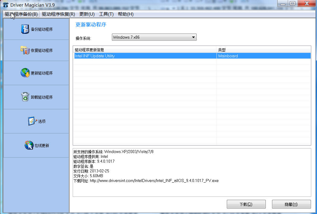This screenshot has height=214, width=317.
Task: Open the 驱动程序备份(B) menu
Action: tap(21, 14)
